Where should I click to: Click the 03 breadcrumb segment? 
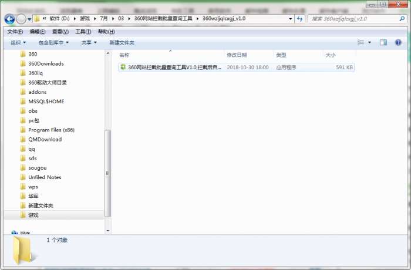[x=121, y=19]
